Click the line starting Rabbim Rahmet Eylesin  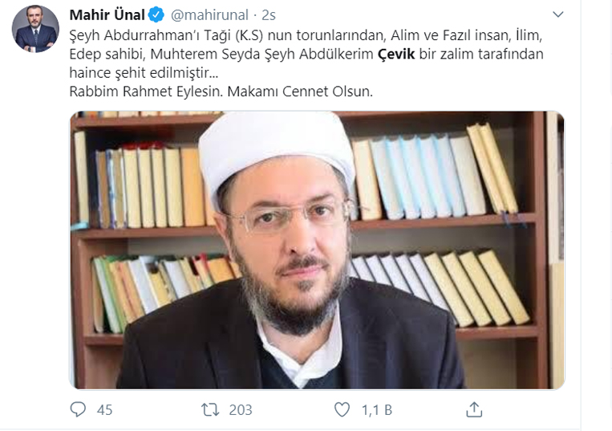coord(221,91)
